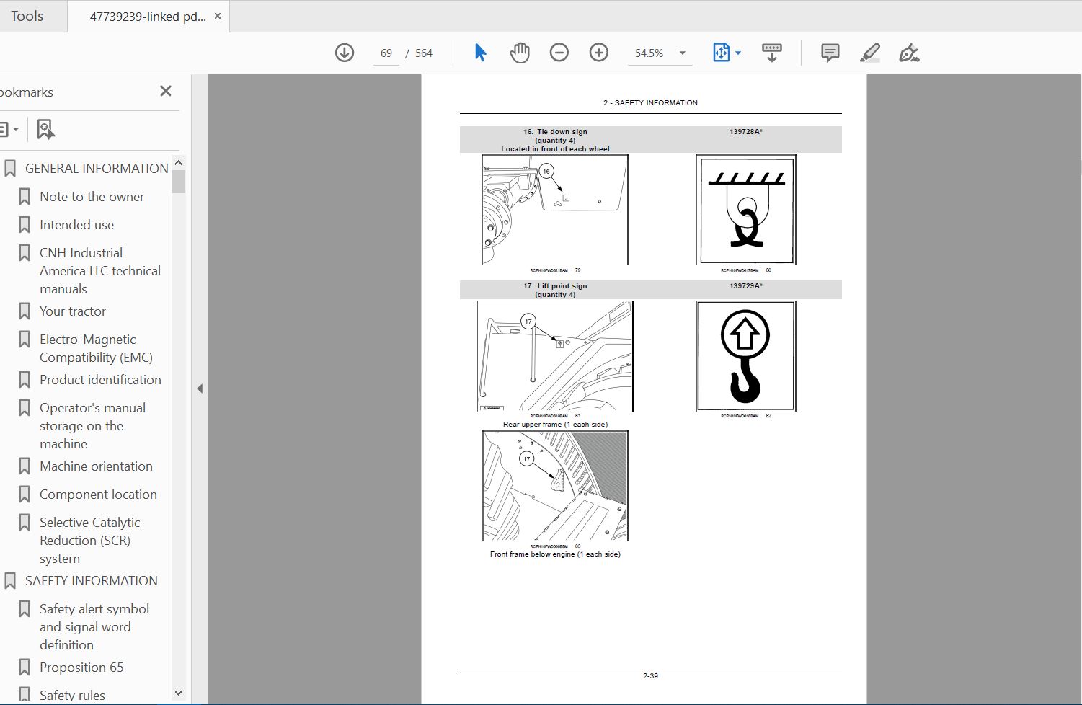Viewport: 1082px width, 705px height.
Task: Click the rear upper frame diagram
Action: [555, 356]
